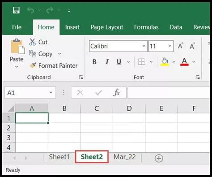Switch to the Sheet1 tab
This screenshot has width=212, height=177.
(59, 157)
